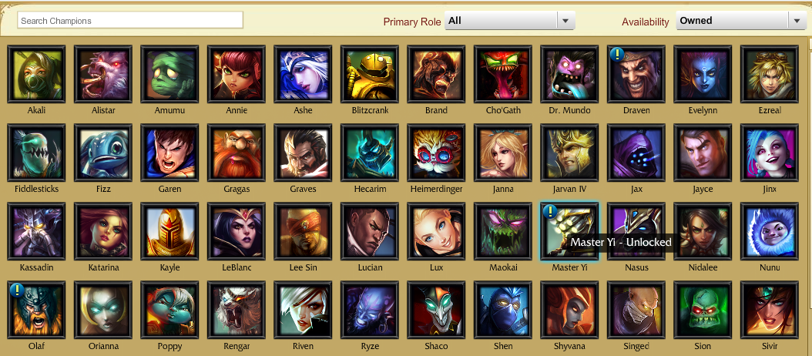812x356 pixels.
Task: Select the Shaco champion icon
Action: (x=436, y=310)
